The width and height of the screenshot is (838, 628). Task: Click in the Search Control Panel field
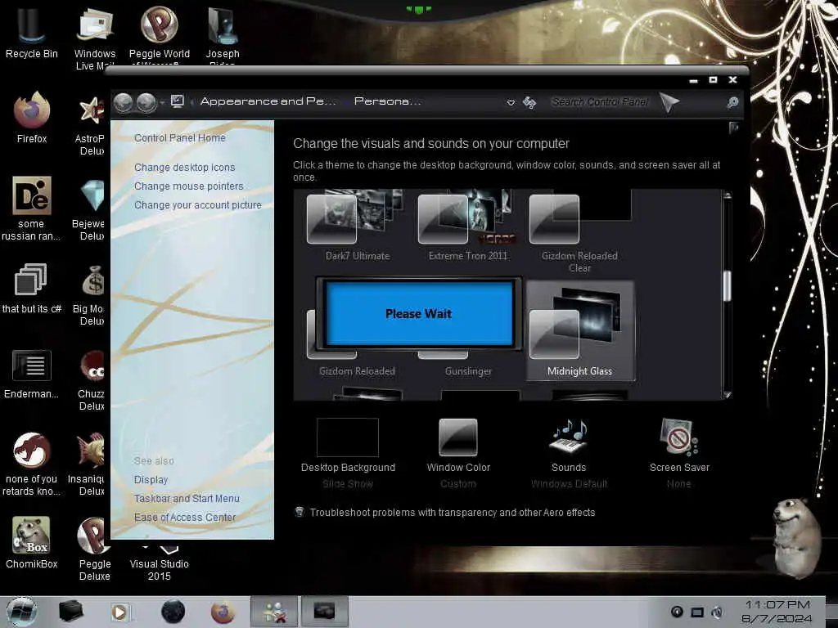click(x=600, y=102)
